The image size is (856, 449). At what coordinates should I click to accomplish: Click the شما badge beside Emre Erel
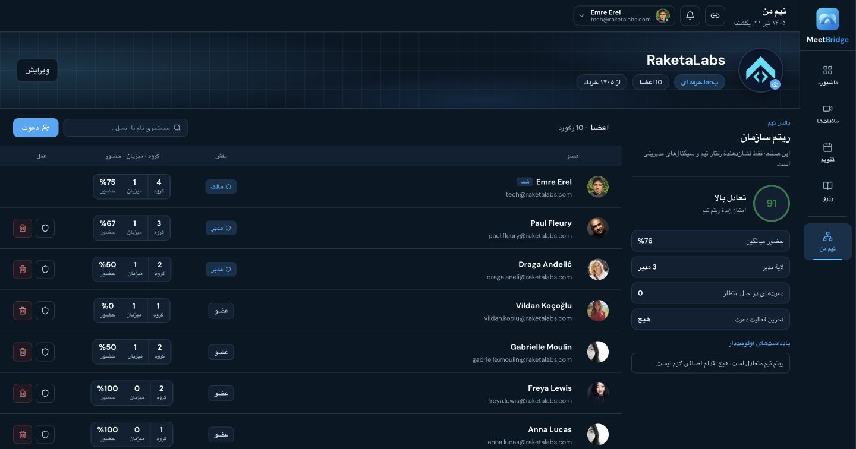click(524, 182)
